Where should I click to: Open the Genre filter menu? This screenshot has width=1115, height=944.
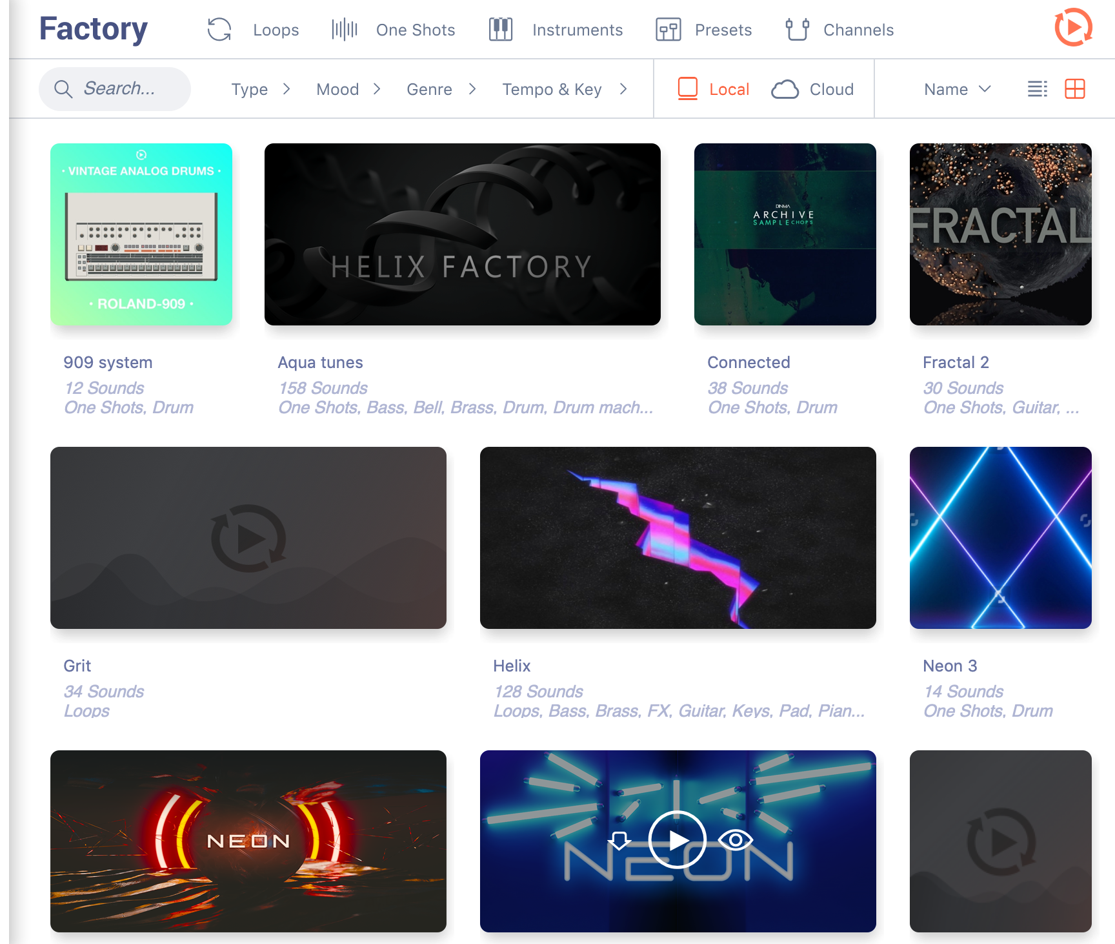[442, 89]
